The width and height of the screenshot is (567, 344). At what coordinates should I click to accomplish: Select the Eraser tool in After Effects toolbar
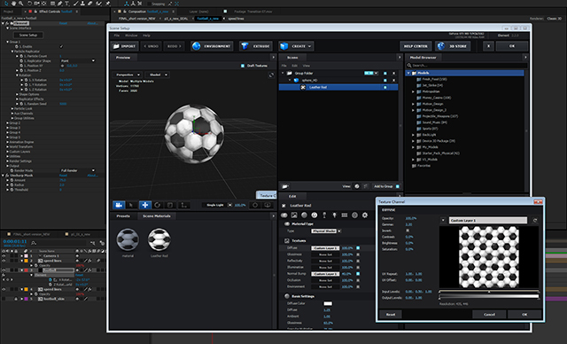click(90, 4)
